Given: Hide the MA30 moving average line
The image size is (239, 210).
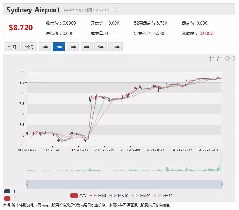Looking at the screenshot, I should click(x=163, y=196).
